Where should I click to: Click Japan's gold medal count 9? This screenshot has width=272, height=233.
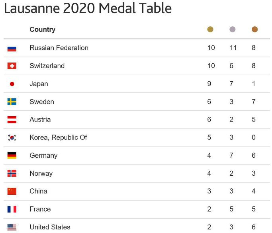[209, 84]
